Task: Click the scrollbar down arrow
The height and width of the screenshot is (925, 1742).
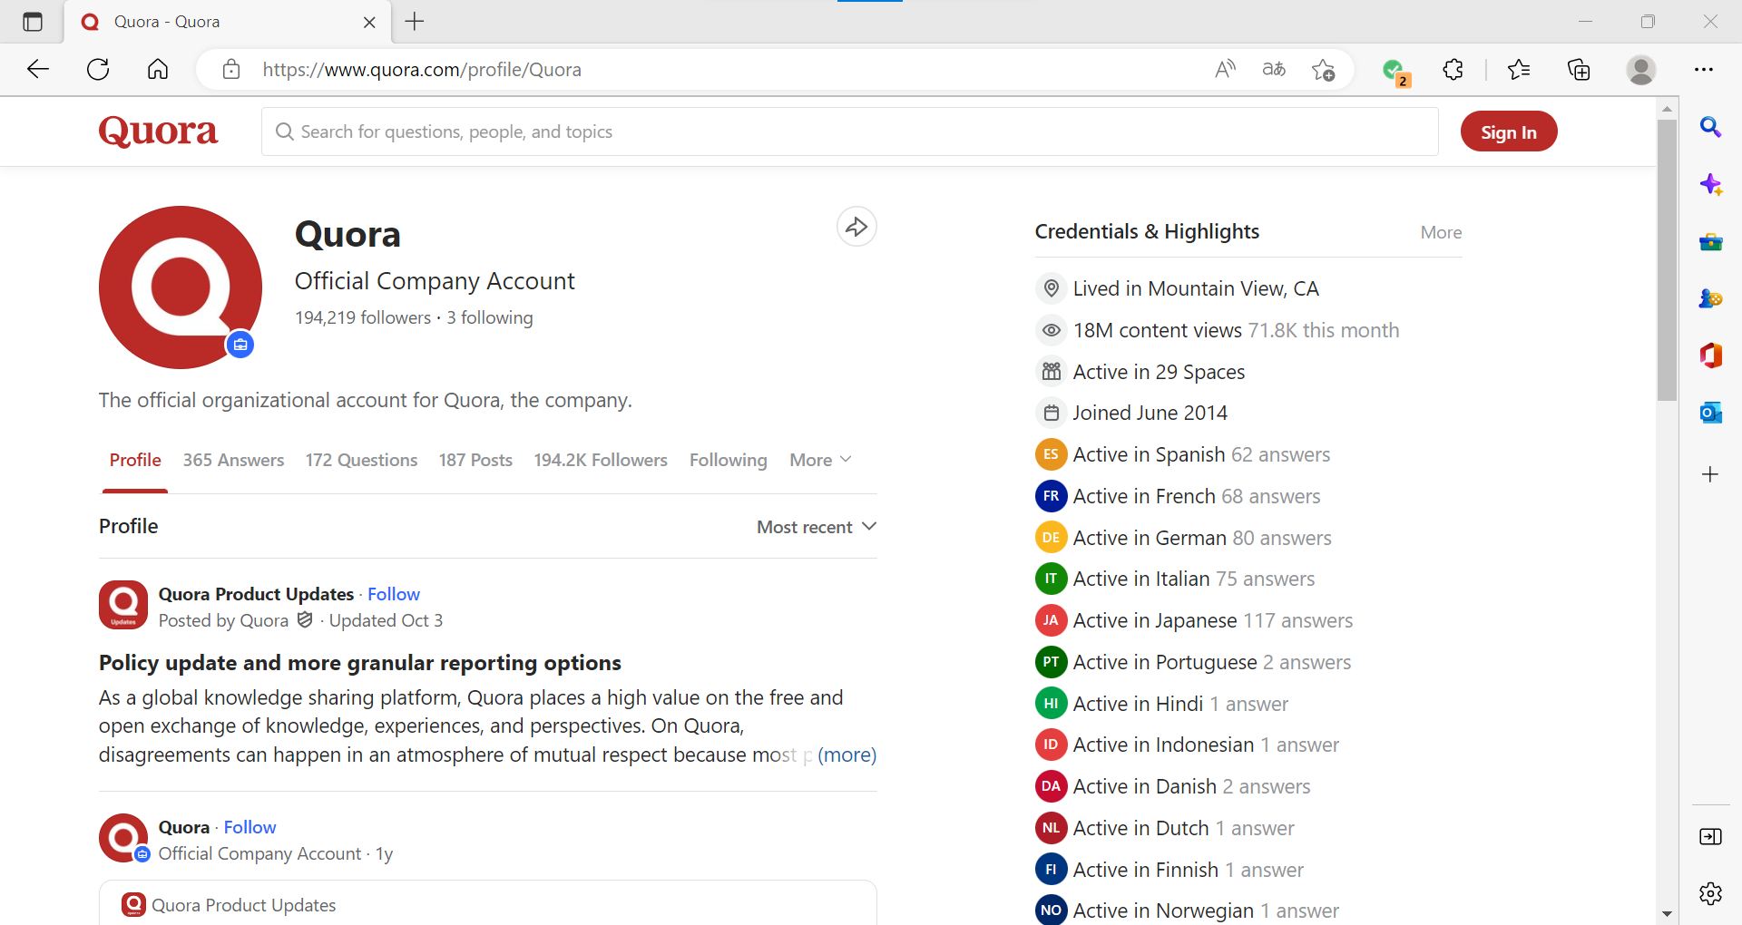Action: click(x=1667, y=913)
